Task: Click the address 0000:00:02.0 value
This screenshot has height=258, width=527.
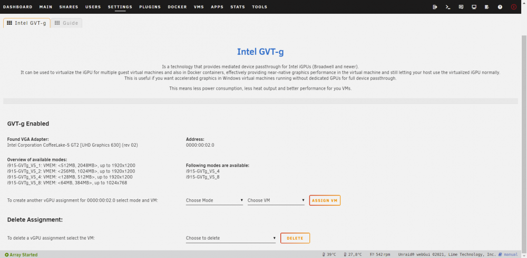Action: click(x=200, y=145)
